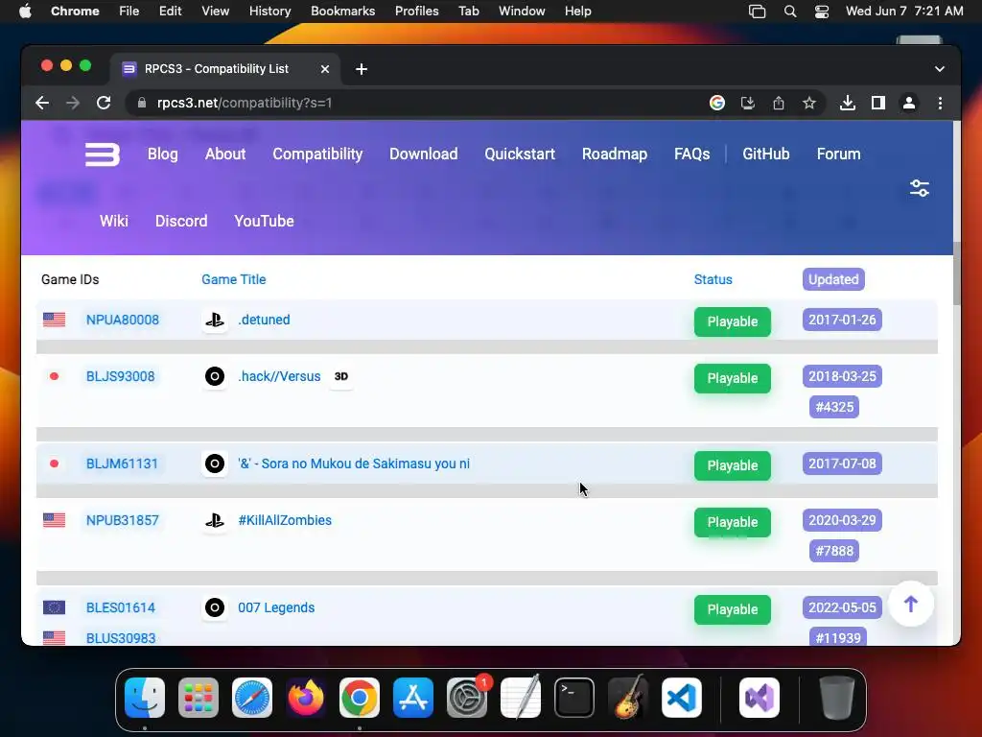The image size is (982, 737).
Task: Sort by the Game Title column header
Action: pos(234,279)
